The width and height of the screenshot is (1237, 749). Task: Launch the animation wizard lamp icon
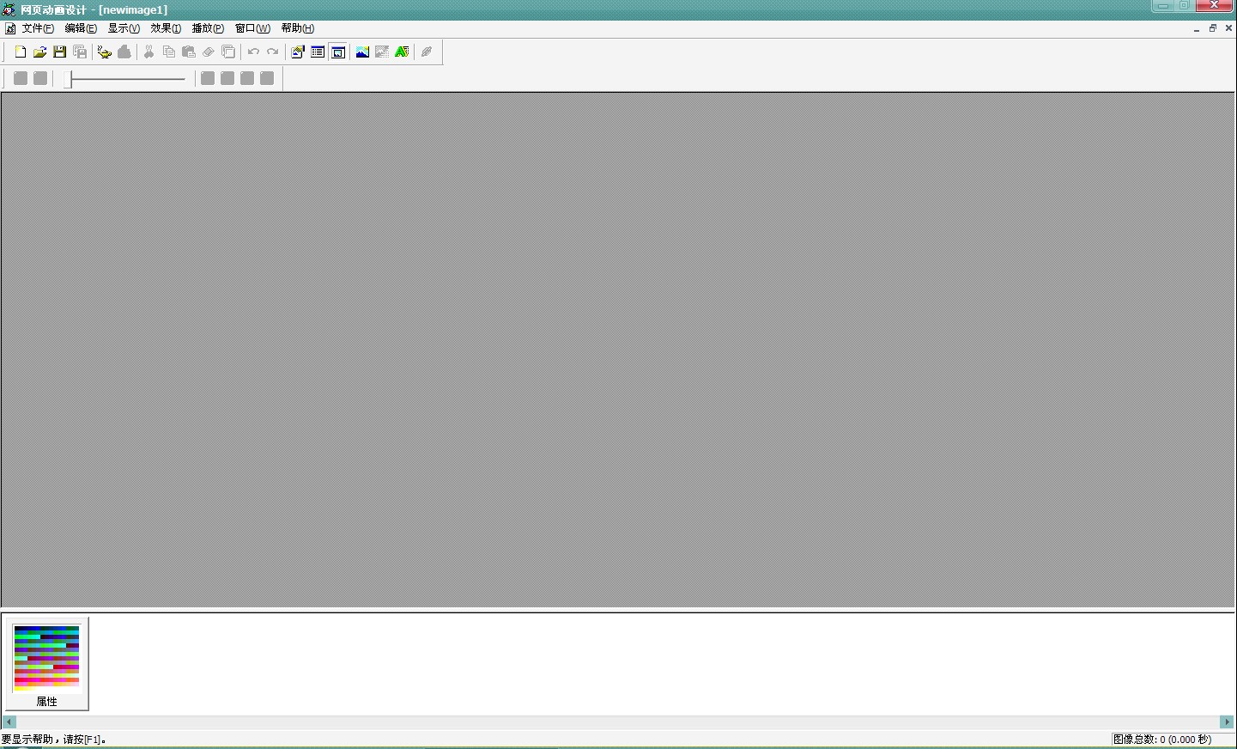pyautogui.click(x=104, y=52)
